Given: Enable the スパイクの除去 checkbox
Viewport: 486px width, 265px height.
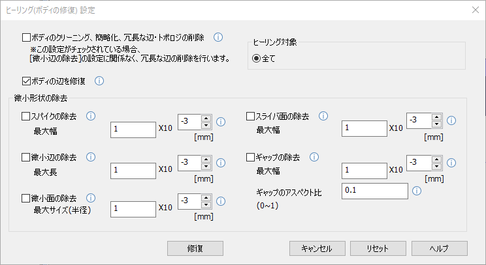Looking at the screenshot, I should (26, 117).
